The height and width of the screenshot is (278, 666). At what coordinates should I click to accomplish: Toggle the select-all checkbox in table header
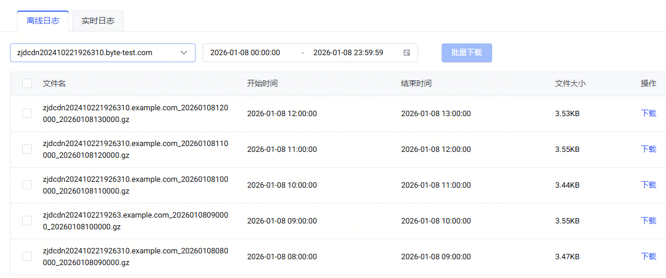coord(27,83)
